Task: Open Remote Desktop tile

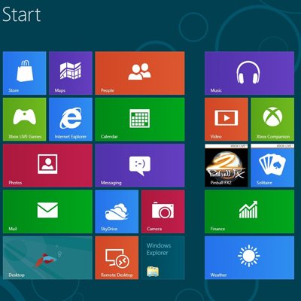Action: tap(117, 257)
